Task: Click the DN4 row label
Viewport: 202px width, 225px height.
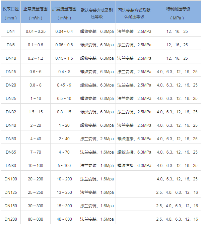Action: (11, 32)
